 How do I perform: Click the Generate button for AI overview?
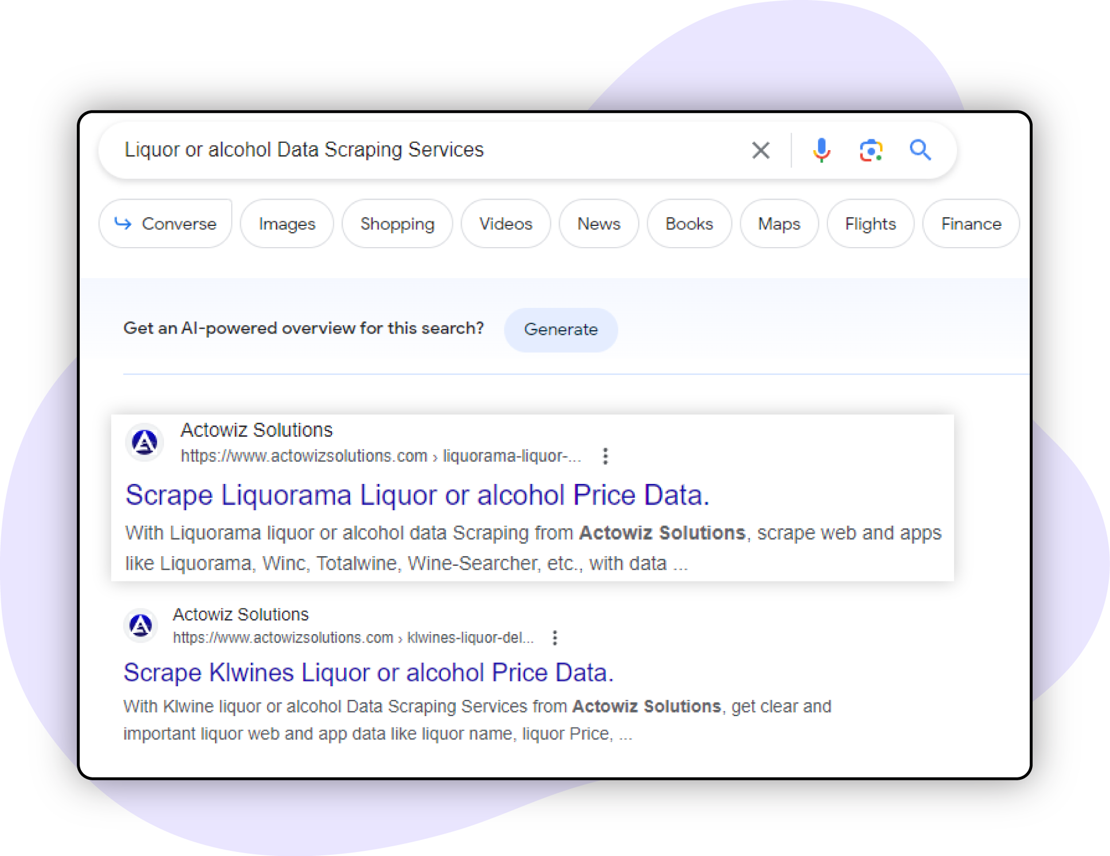[x=560, y=328]
